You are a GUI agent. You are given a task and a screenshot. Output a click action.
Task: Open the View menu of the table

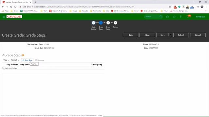[6, 60]
